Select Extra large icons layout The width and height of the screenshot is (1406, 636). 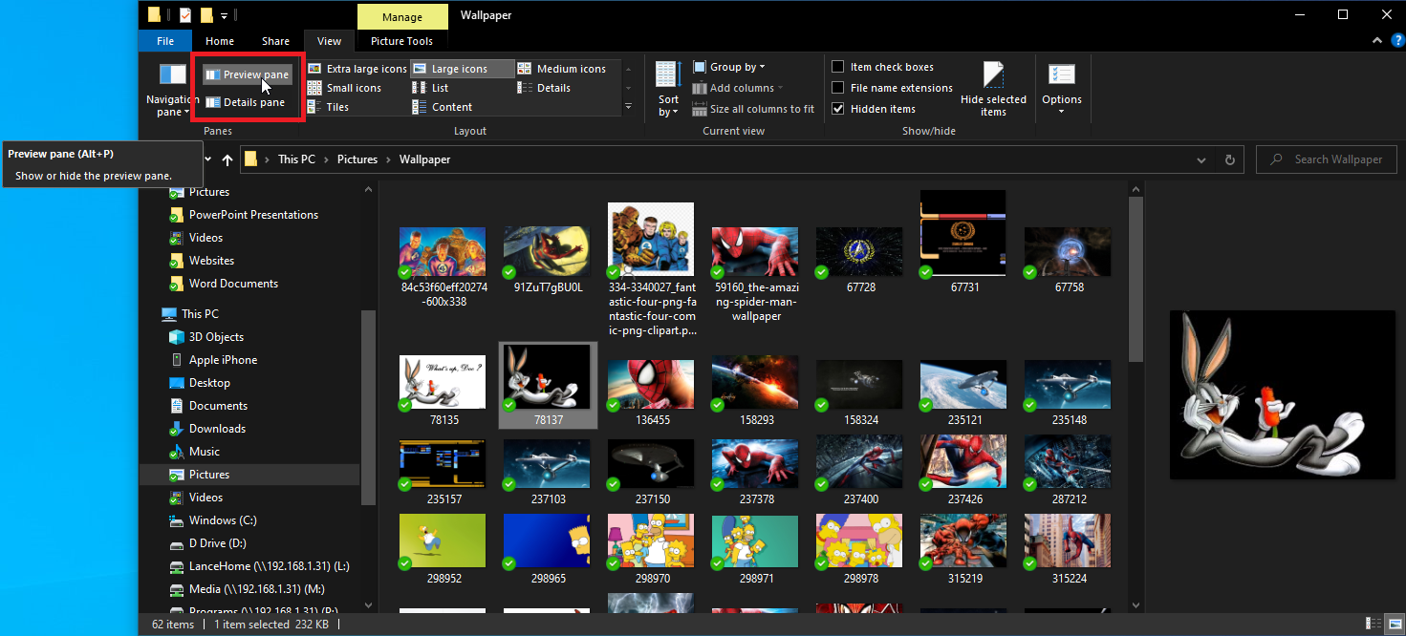[x=357, y=69]
